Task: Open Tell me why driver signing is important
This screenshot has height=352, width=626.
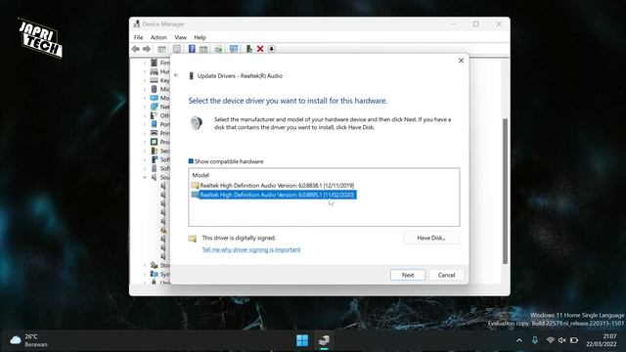Action: (251, 250)
